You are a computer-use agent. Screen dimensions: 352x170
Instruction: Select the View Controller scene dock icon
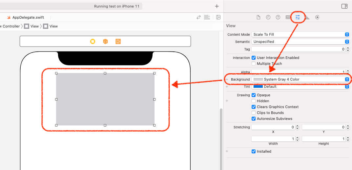tap(93, 41)
